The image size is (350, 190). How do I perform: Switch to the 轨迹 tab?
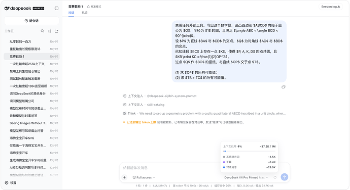pyautogui.click(x=85, y=13)
